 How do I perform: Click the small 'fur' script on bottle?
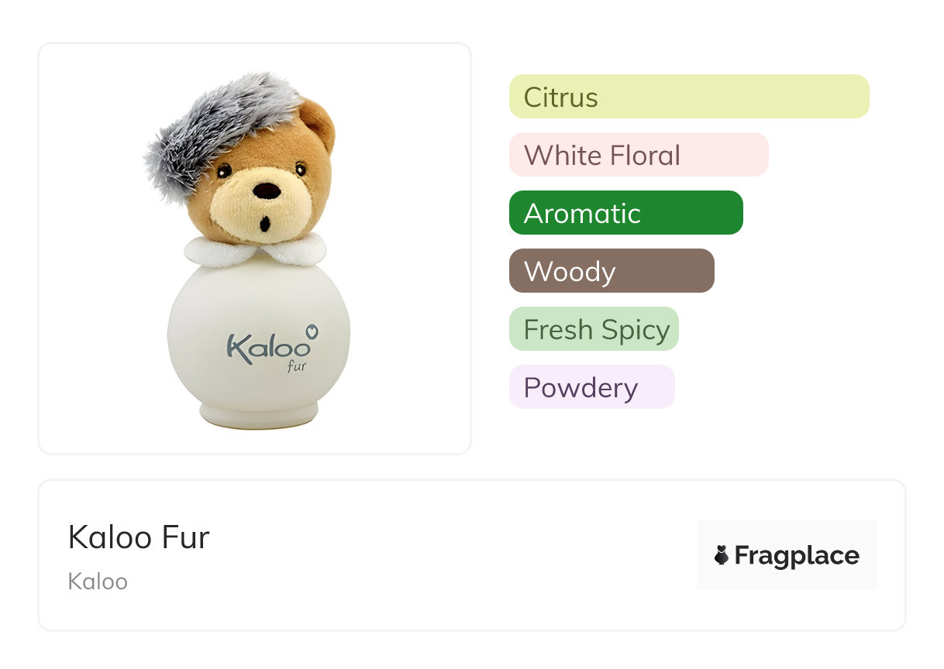point(295,366)
